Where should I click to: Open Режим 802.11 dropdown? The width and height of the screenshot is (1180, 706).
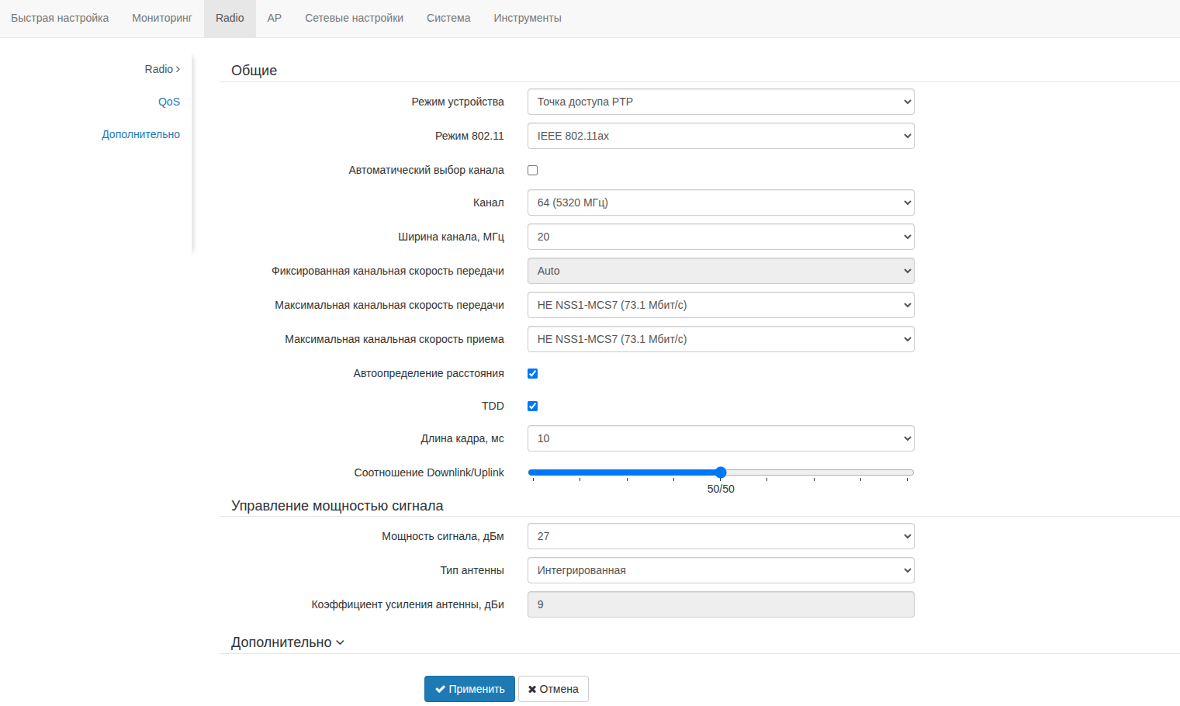720,137
